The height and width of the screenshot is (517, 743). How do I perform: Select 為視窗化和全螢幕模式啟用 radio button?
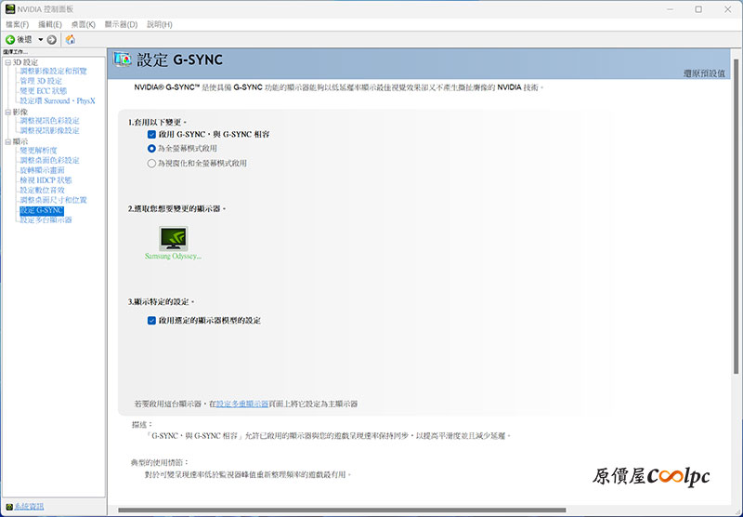(151, 163)
